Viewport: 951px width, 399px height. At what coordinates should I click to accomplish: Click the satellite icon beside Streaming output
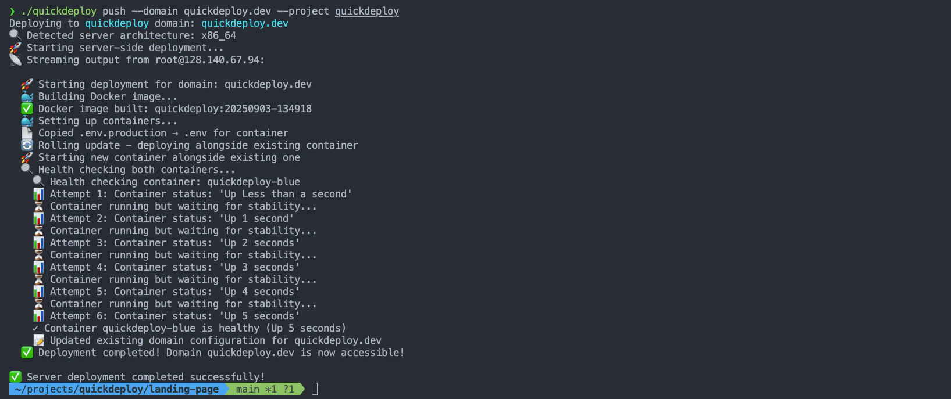pos(15,60)
